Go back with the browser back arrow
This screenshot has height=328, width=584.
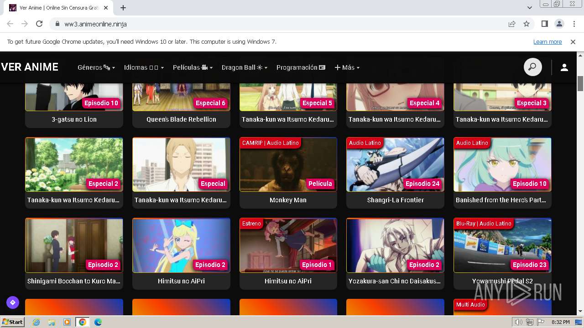10,24
